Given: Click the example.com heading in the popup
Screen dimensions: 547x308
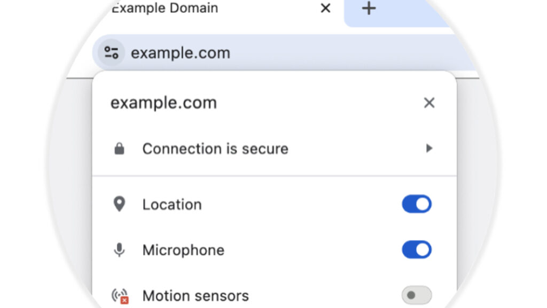Looking at the screenshot, I should 163,103.
